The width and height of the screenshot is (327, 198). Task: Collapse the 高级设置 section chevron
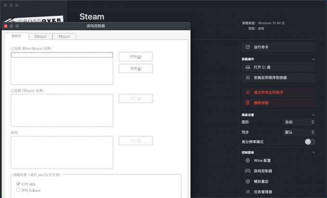pos(314,115)
